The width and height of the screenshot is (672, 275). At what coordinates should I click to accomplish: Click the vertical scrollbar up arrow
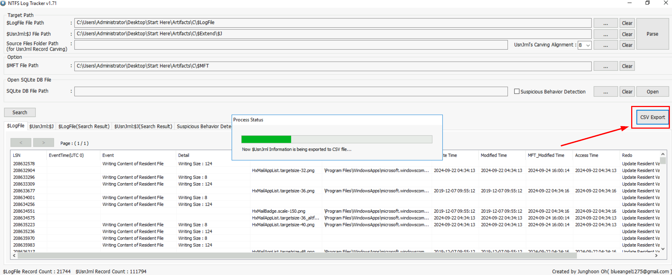point(663,154)
